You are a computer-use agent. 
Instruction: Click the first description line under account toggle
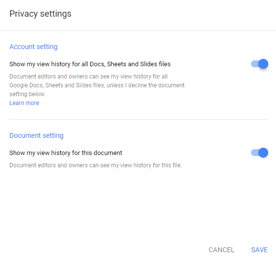click(x=89, y=77)
